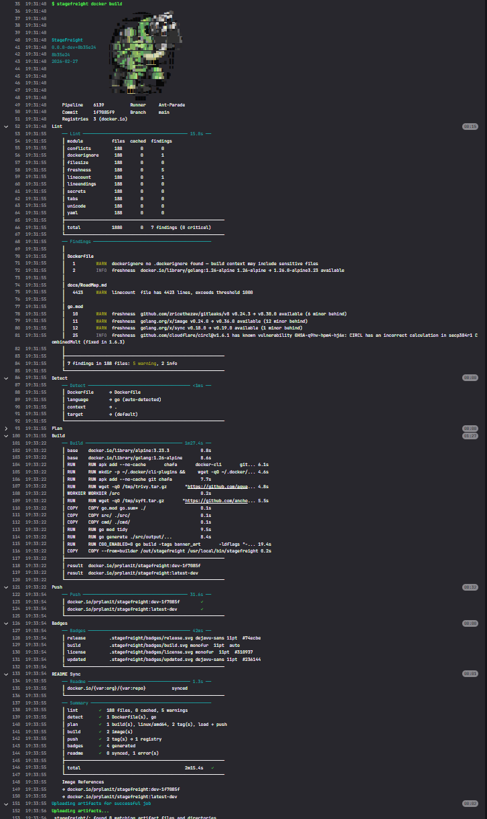Collapse the Uploading artifacts section chevron
The width and height of the screenshot is (487, 819).
point(6,803)
